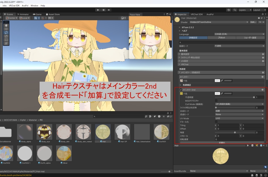Open the UV Mode dropdown
Screen dimensions: 268x177
tap(239, 118)
